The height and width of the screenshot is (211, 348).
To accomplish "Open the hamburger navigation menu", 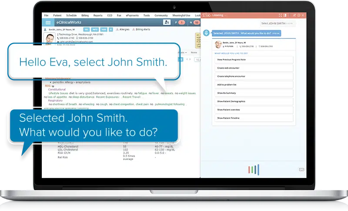I will [48, 23].
